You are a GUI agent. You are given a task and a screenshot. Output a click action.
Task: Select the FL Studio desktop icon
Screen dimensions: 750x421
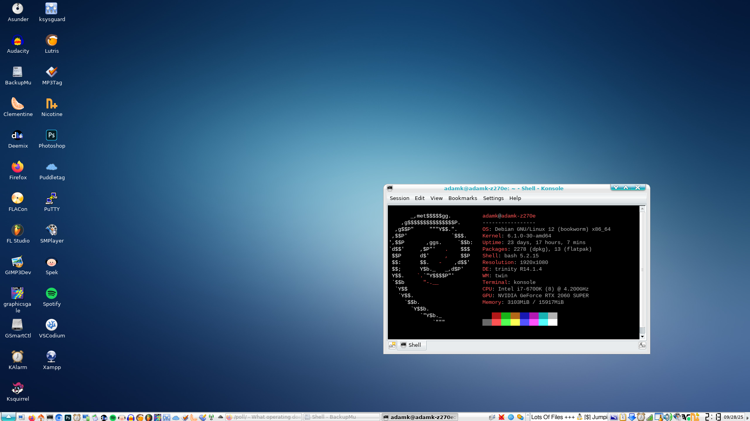click(18, 231)
